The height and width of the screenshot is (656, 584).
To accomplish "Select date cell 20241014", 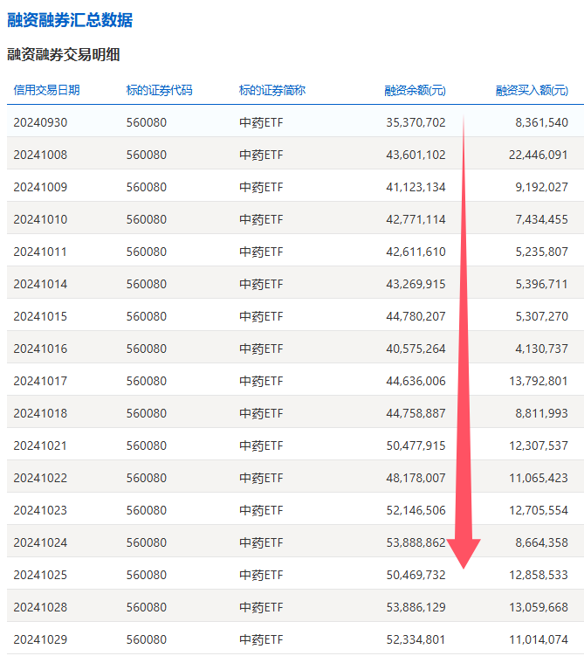I will coord(40,284).
